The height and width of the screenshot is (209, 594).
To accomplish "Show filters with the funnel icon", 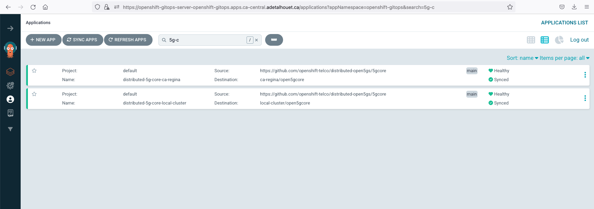I will 10,129.
